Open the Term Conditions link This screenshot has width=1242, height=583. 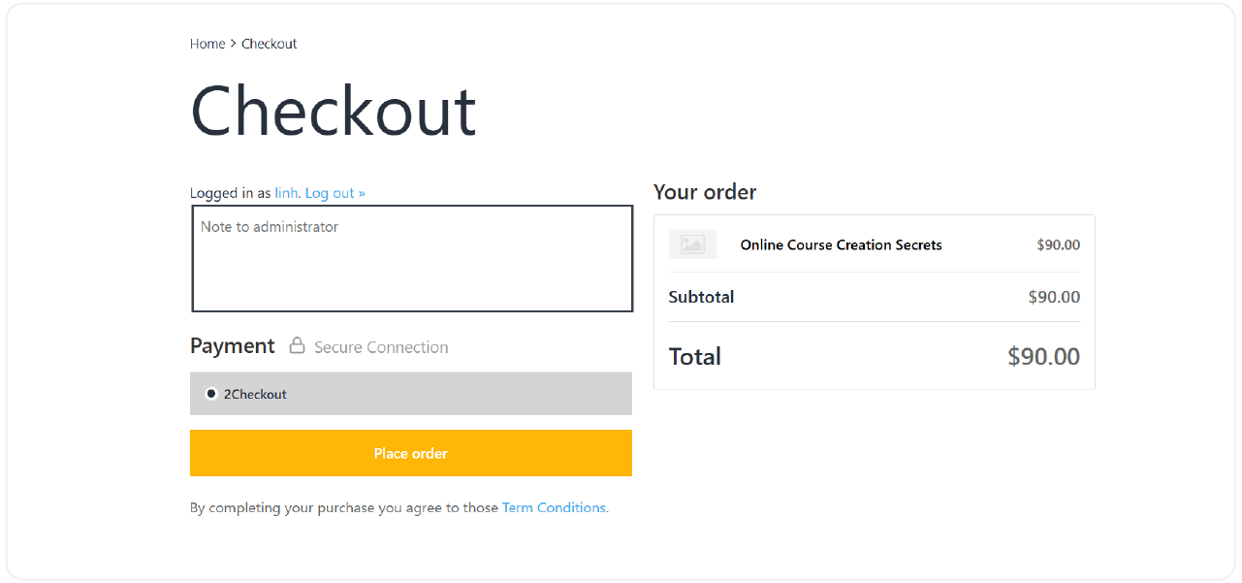(x=554, y=507)
